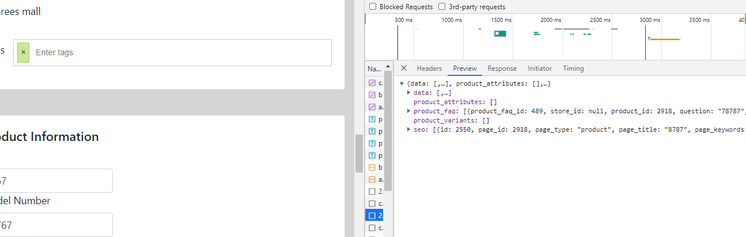Select the orange script request 'a.'

point(376,179)
